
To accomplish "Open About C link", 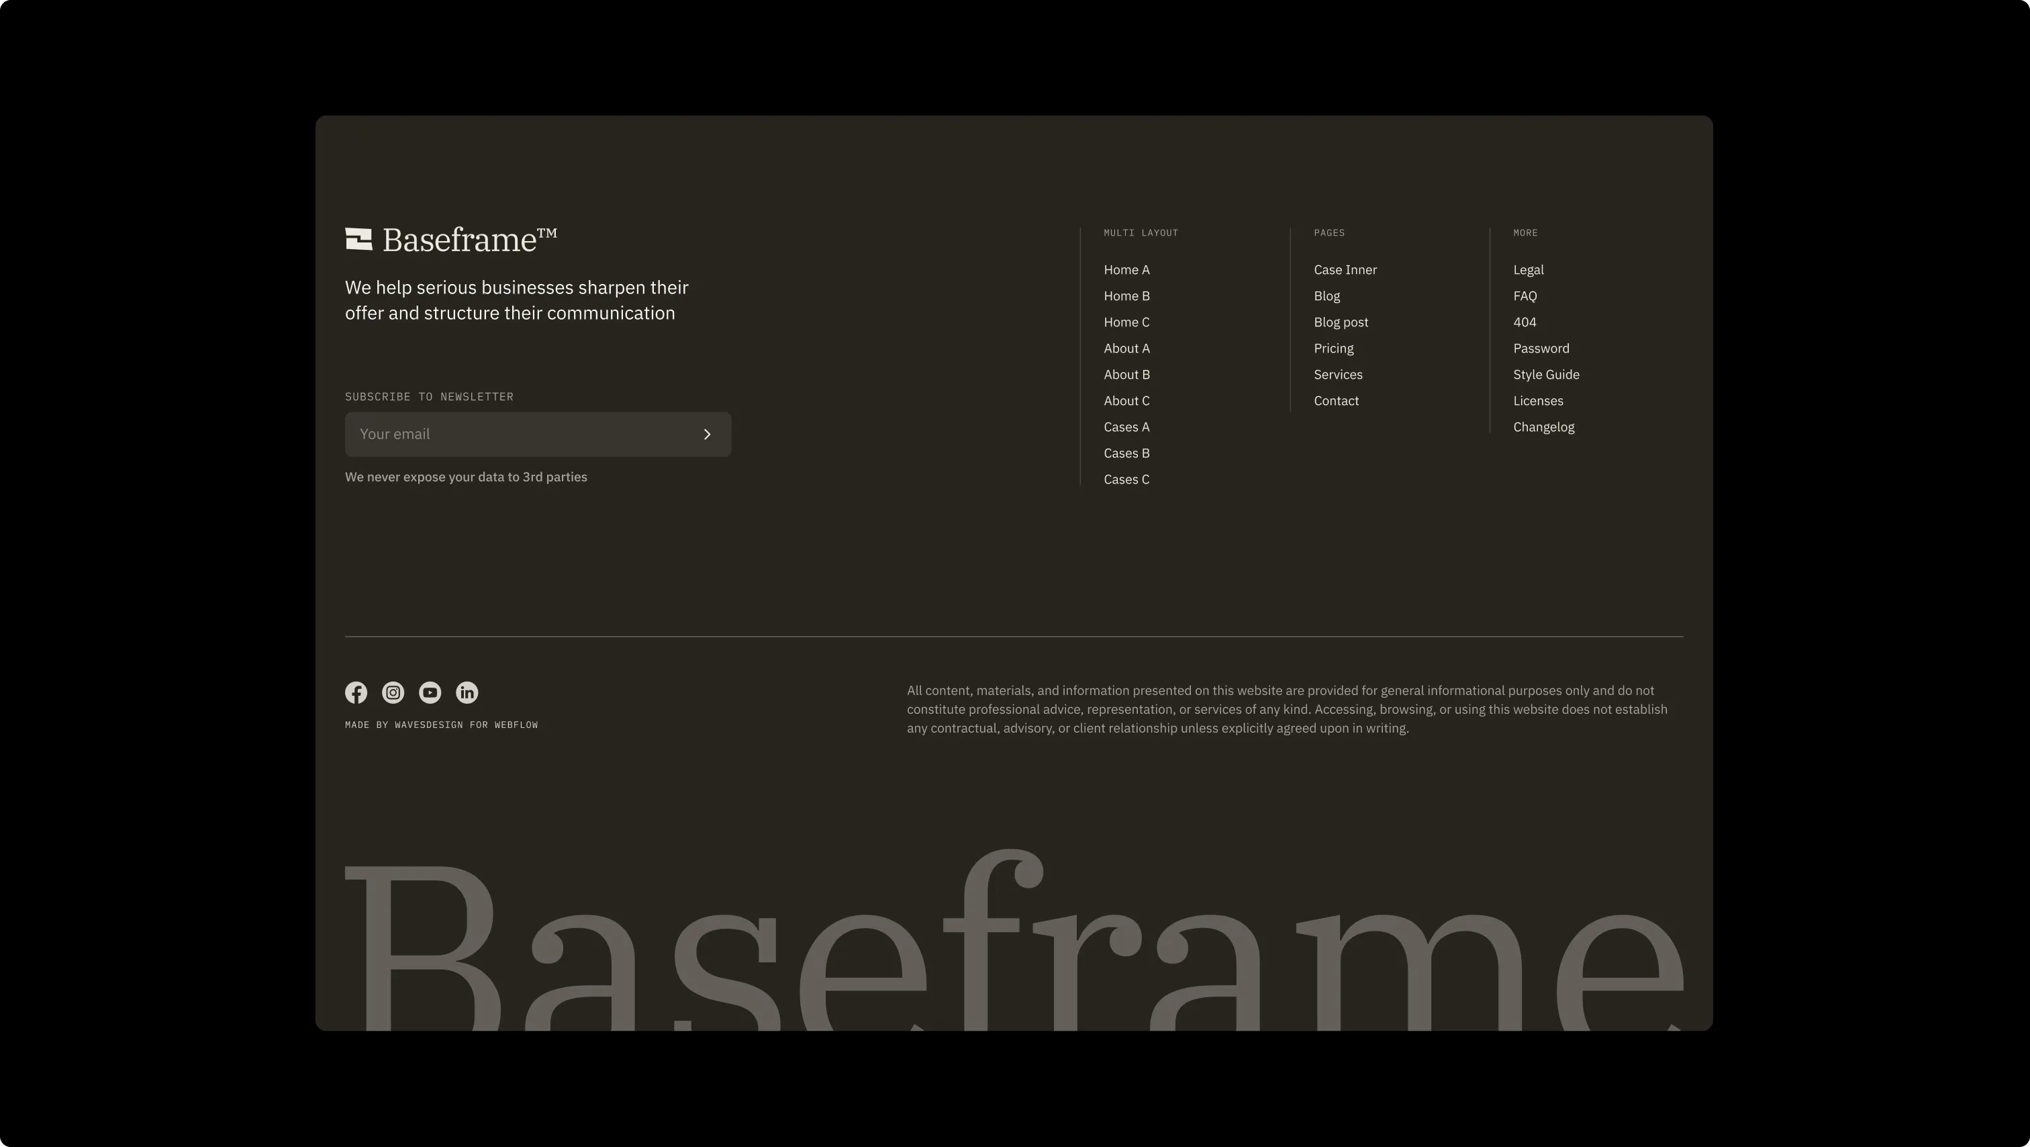I will (x=1127, y=400).
